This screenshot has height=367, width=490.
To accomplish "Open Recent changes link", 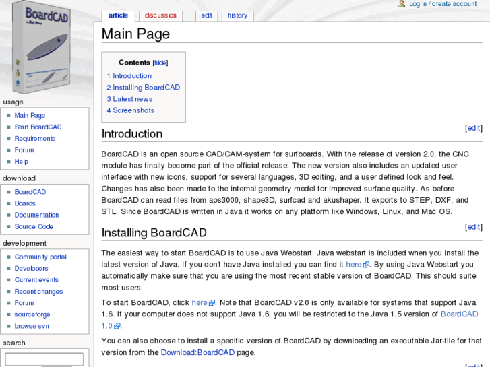I will 38,292.
